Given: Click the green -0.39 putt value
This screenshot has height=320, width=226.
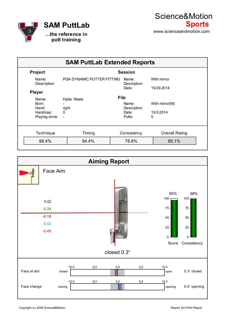Looking at the screenshot, I should pyautogui.click(x=47, y=209).
